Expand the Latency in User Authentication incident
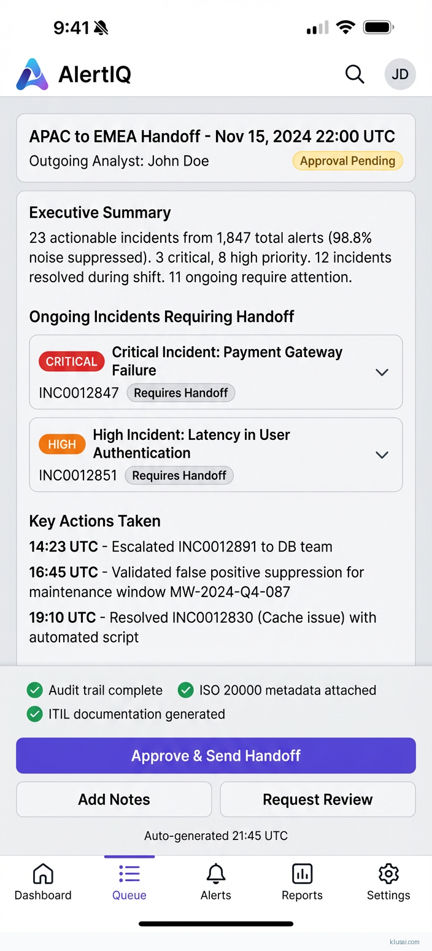Screen dimensions: 432x951 point(382,455)
